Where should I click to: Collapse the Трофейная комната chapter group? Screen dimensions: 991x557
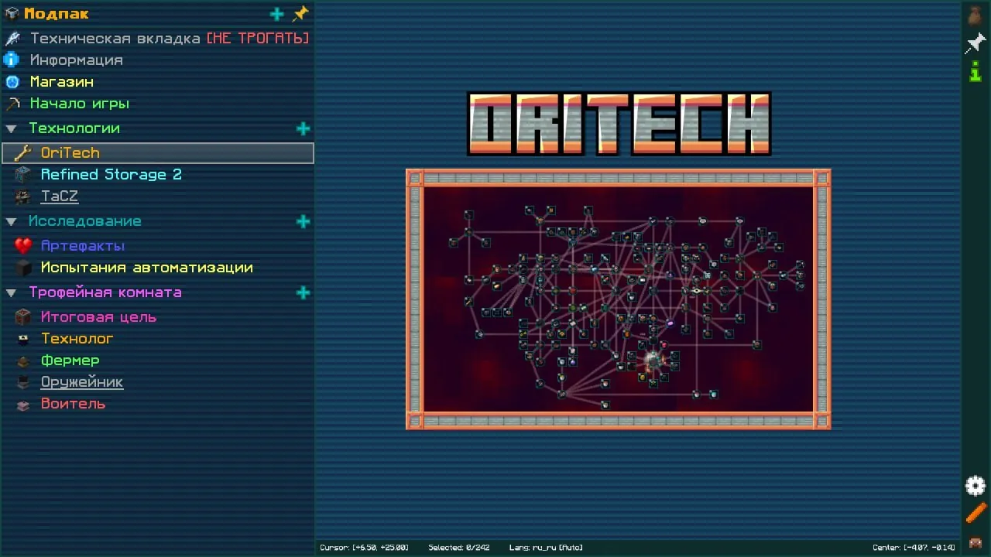(11, 292)
